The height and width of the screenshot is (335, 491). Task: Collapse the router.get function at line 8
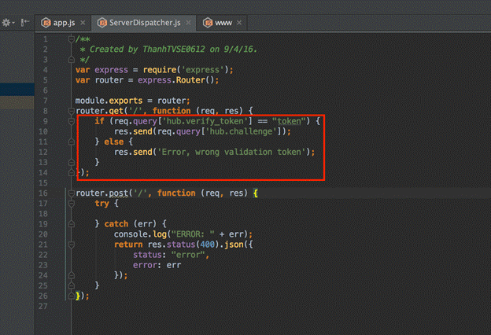[x=72, y=111]
